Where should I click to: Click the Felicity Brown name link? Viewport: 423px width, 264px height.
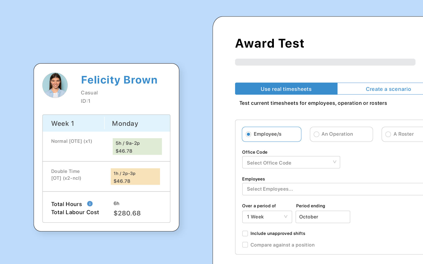119,80
